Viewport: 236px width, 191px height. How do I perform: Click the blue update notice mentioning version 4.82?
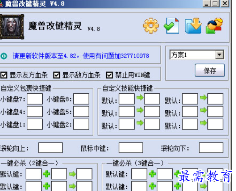point(81,56)
